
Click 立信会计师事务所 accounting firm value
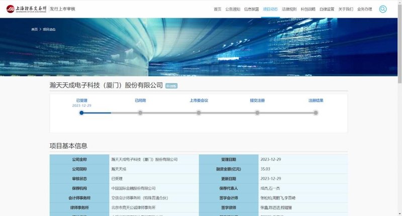click(x=140, y=198)
